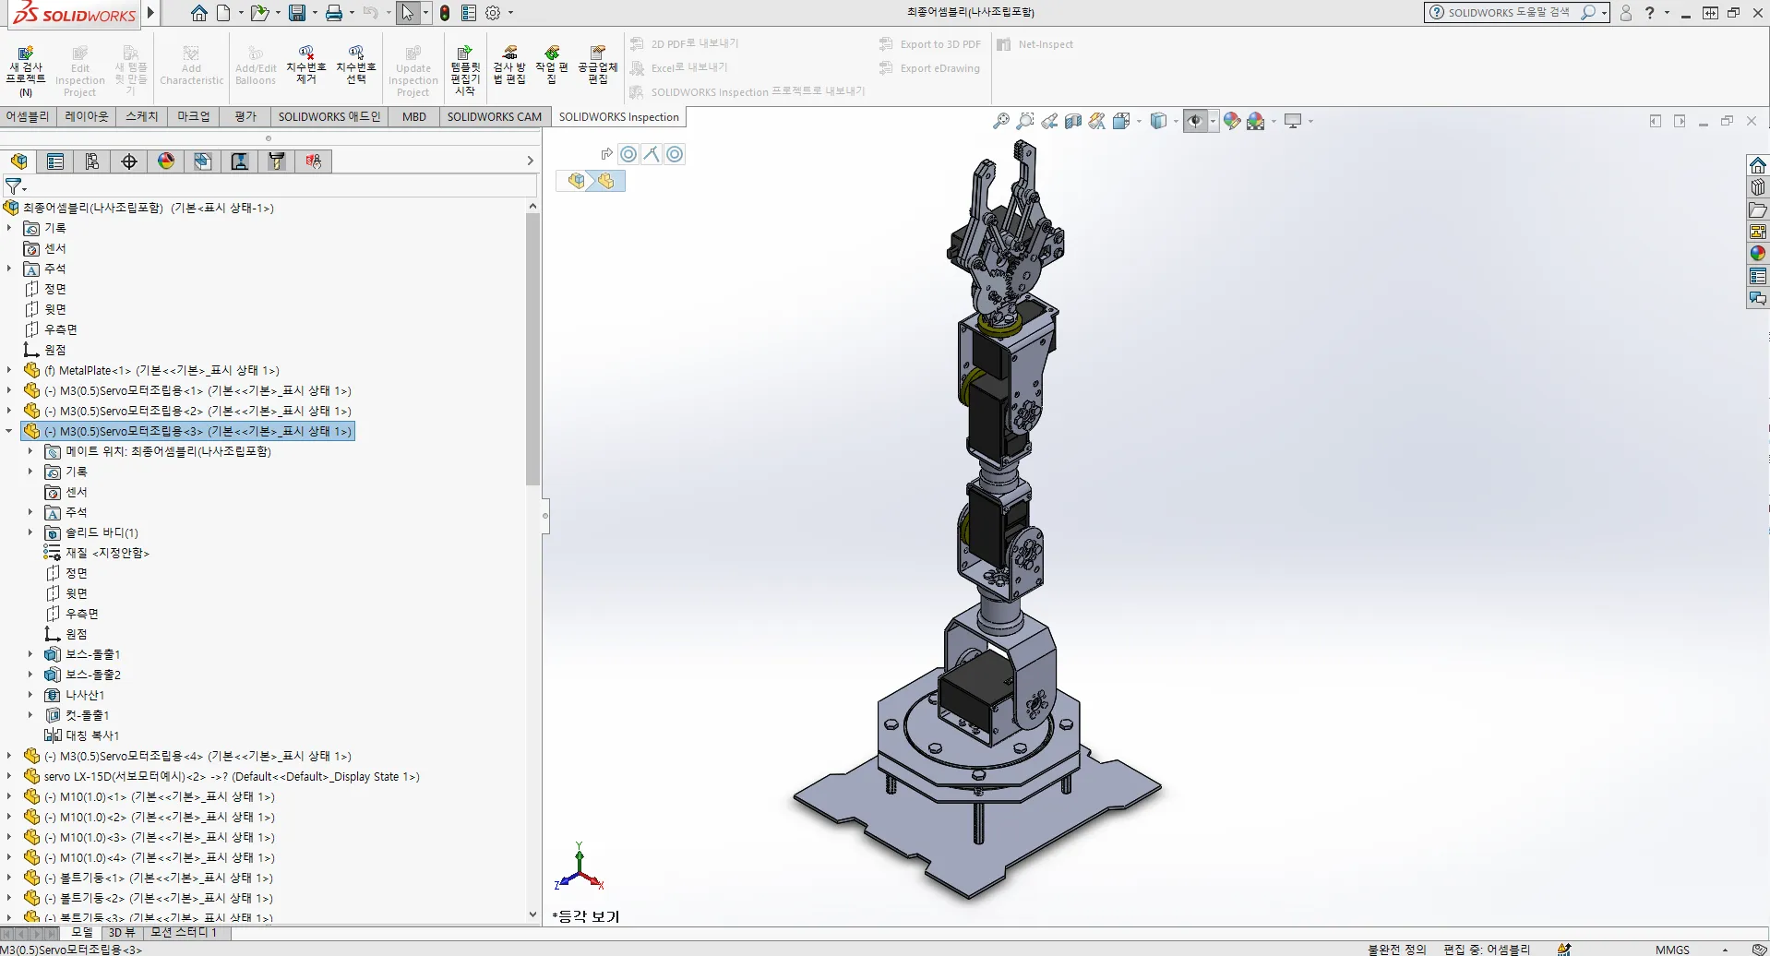Screen dimensions: 1770x956
Task: Click the Rebuild traffic light icon
Action: click(445, 13)
